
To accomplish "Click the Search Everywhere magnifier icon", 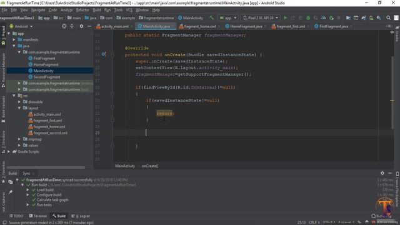I will 388,18.
